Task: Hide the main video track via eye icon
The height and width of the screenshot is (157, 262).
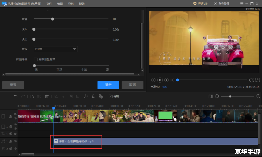Action: [15, 114]
